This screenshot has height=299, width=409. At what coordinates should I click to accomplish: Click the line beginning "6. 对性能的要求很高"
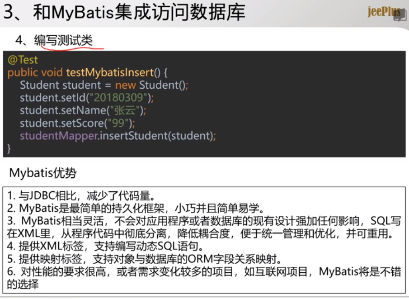pyautogui.click(x=204, y=271)
